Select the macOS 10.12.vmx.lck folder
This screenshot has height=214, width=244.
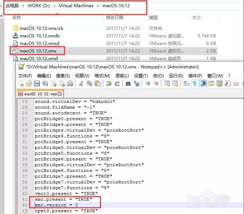coord(42,28)
